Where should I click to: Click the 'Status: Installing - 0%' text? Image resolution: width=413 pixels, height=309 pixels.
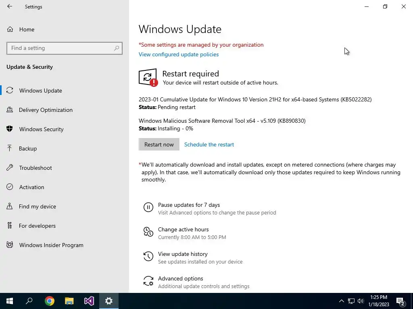(166, 128)
